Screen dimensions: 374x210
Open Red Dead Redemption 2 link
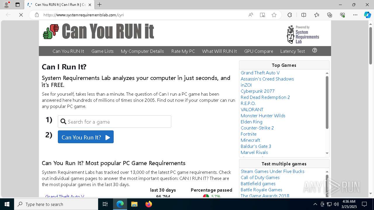pyautogui.click(x=265, y=97)
